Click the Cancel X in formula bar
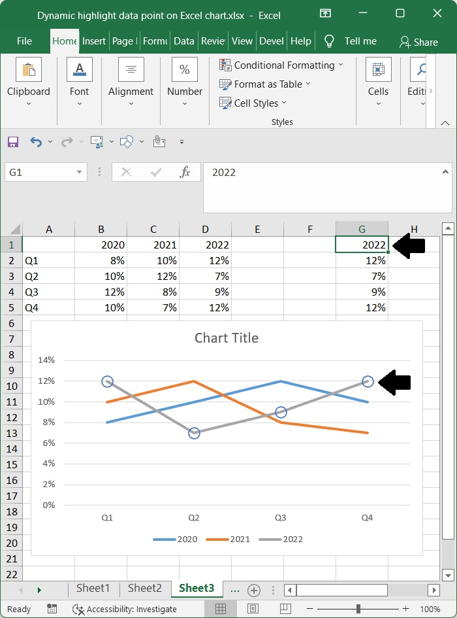This screenshot has width=457, height=618. 127,172
